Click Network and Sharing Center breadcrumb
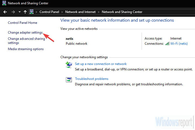Image resolution: width=195 pixels, height=130 pixels. pyautogui.click(x=122, y=12)
